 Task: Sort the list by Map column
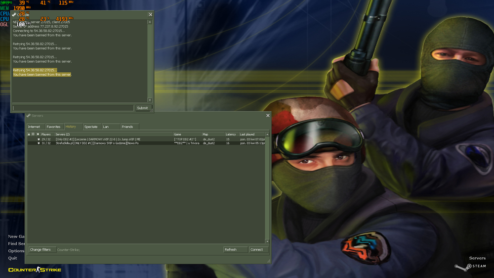pyautogui.click(x=213, y=135)
